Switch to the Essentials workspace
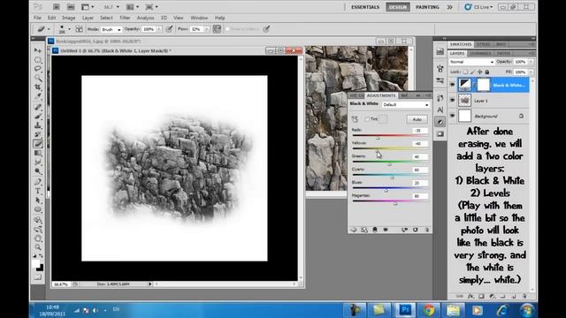566x318 pixels. pos(365,7)
